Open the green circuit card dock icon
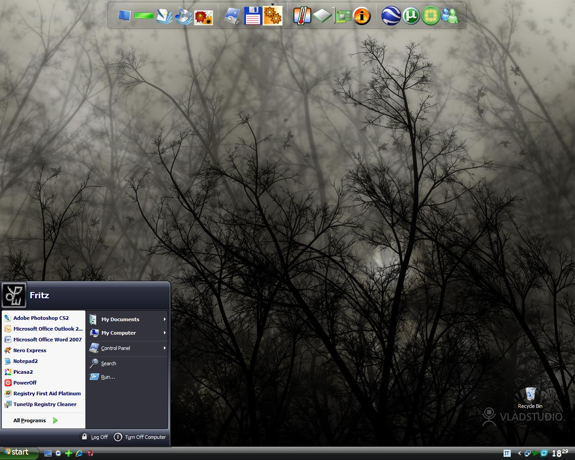 point(342,16)
